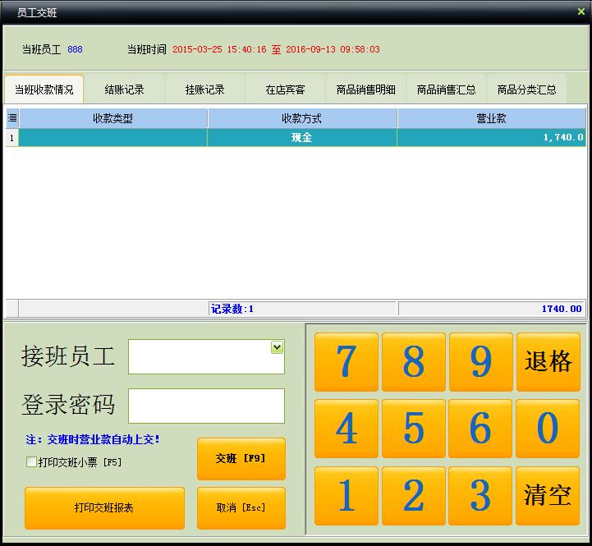Select the 1,740.0 amount cell
Screen dimensions: 592x546
pyautogui.click(x=491, y=137)
